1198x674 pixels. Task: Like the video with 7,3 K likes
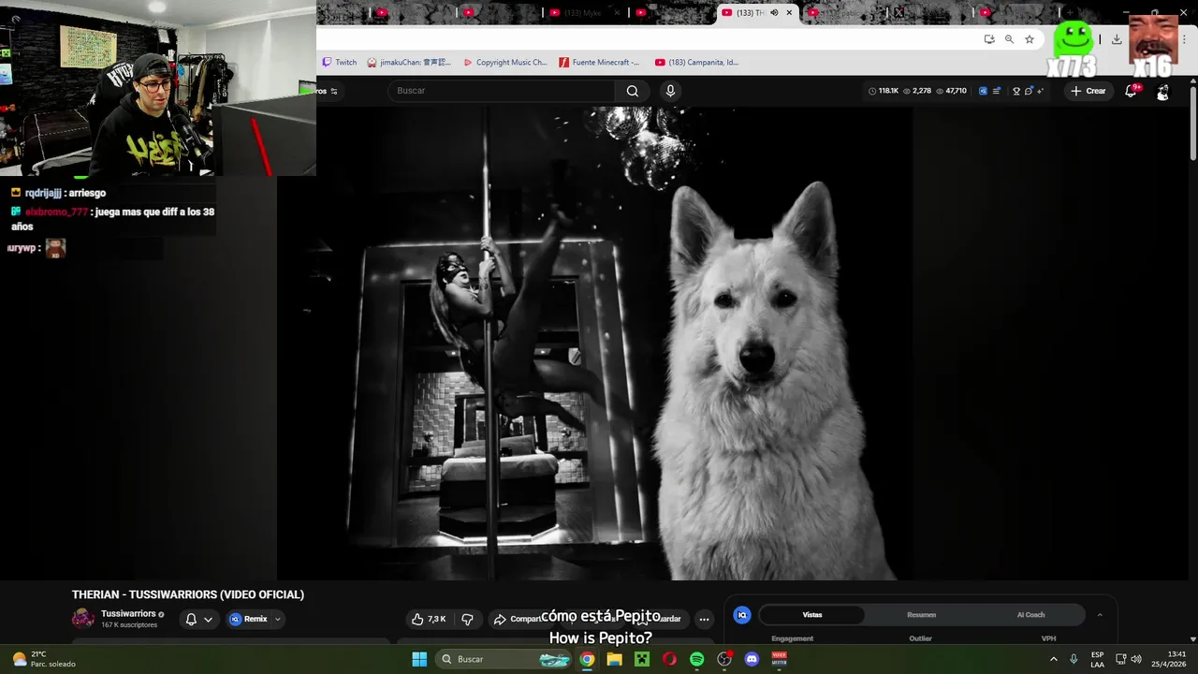pos(429,619)
